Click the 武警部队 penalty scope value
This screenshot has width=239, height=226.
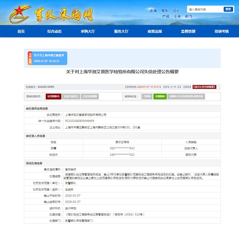[71, 183]
